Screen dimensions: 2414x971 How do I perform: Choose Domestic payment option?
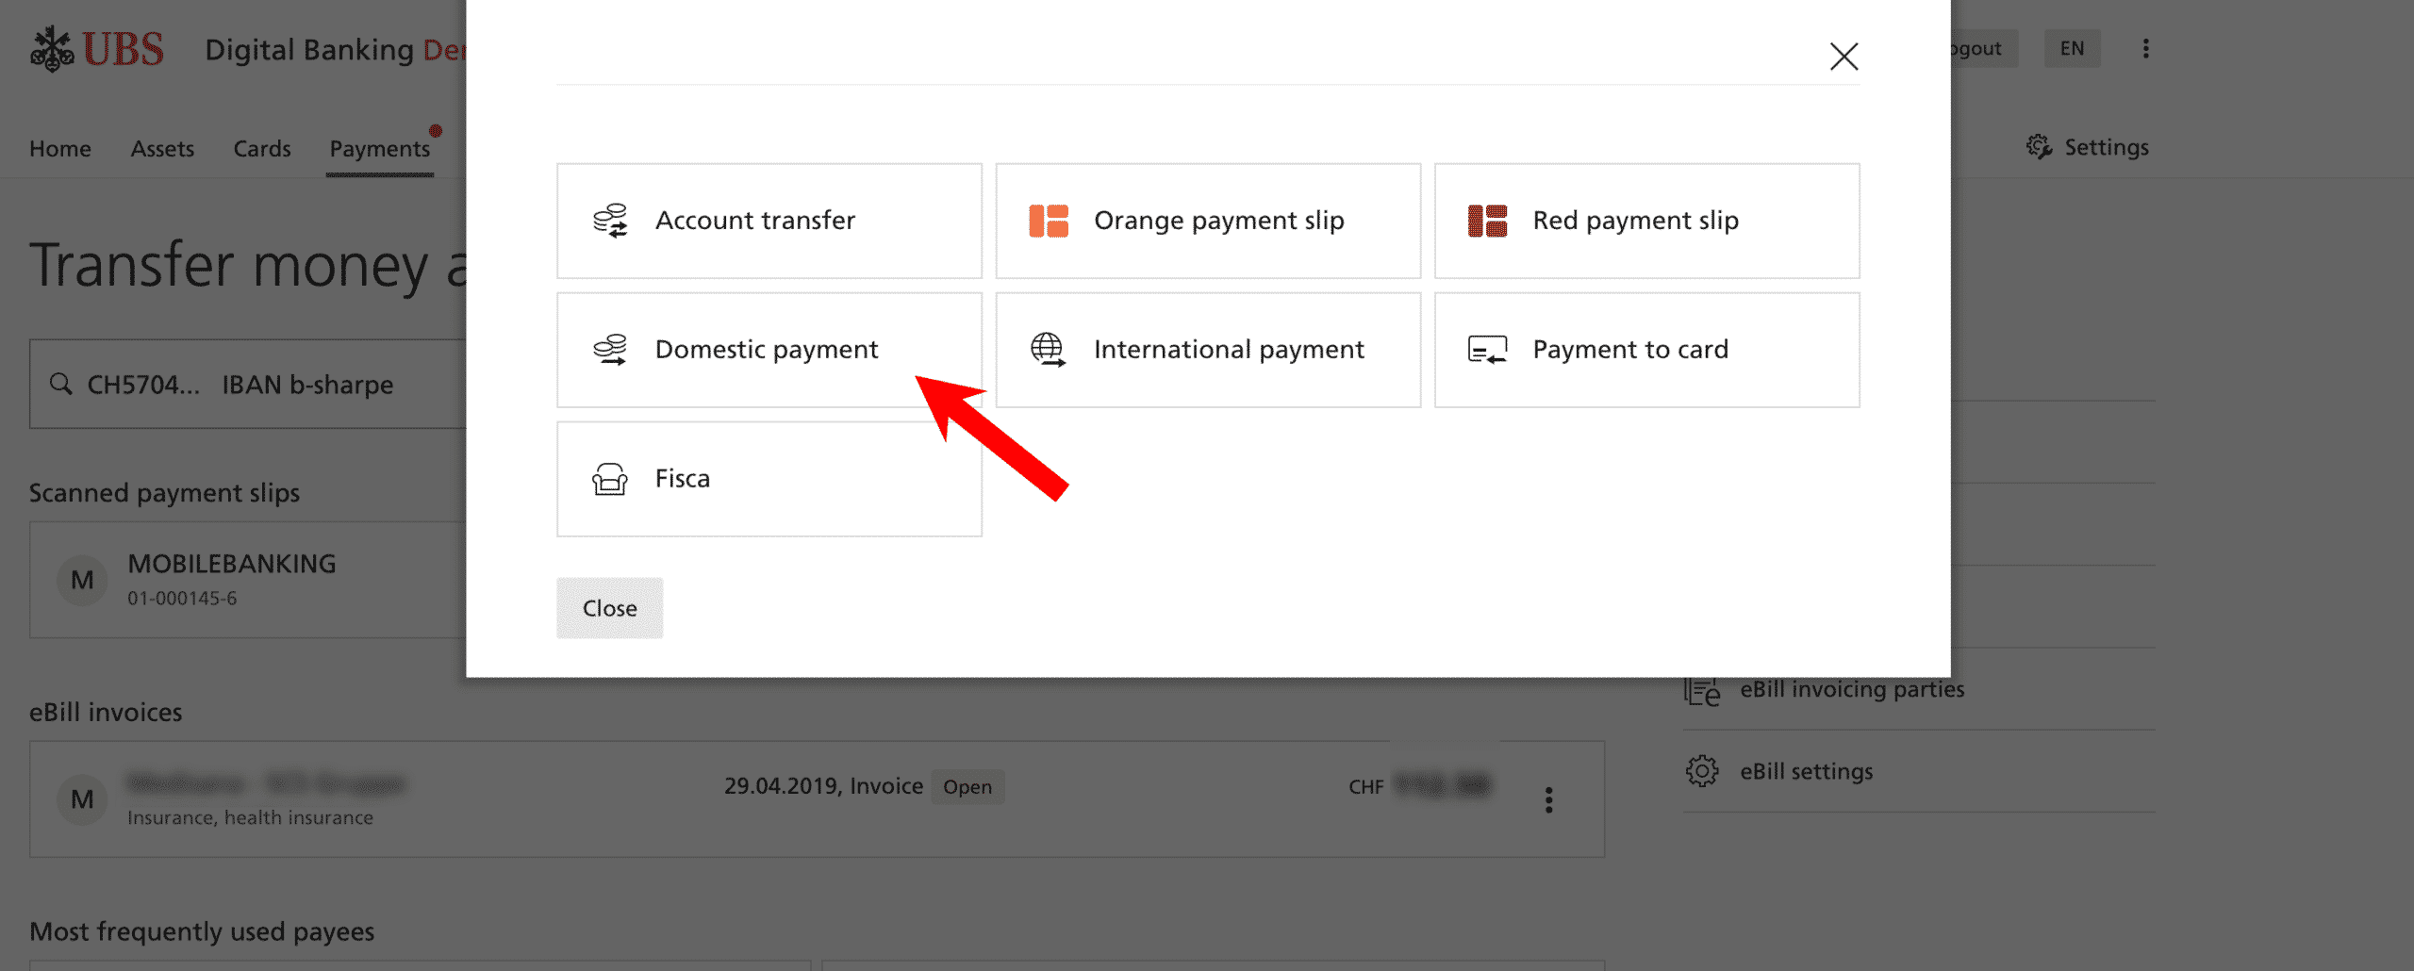tap(769, 350)
